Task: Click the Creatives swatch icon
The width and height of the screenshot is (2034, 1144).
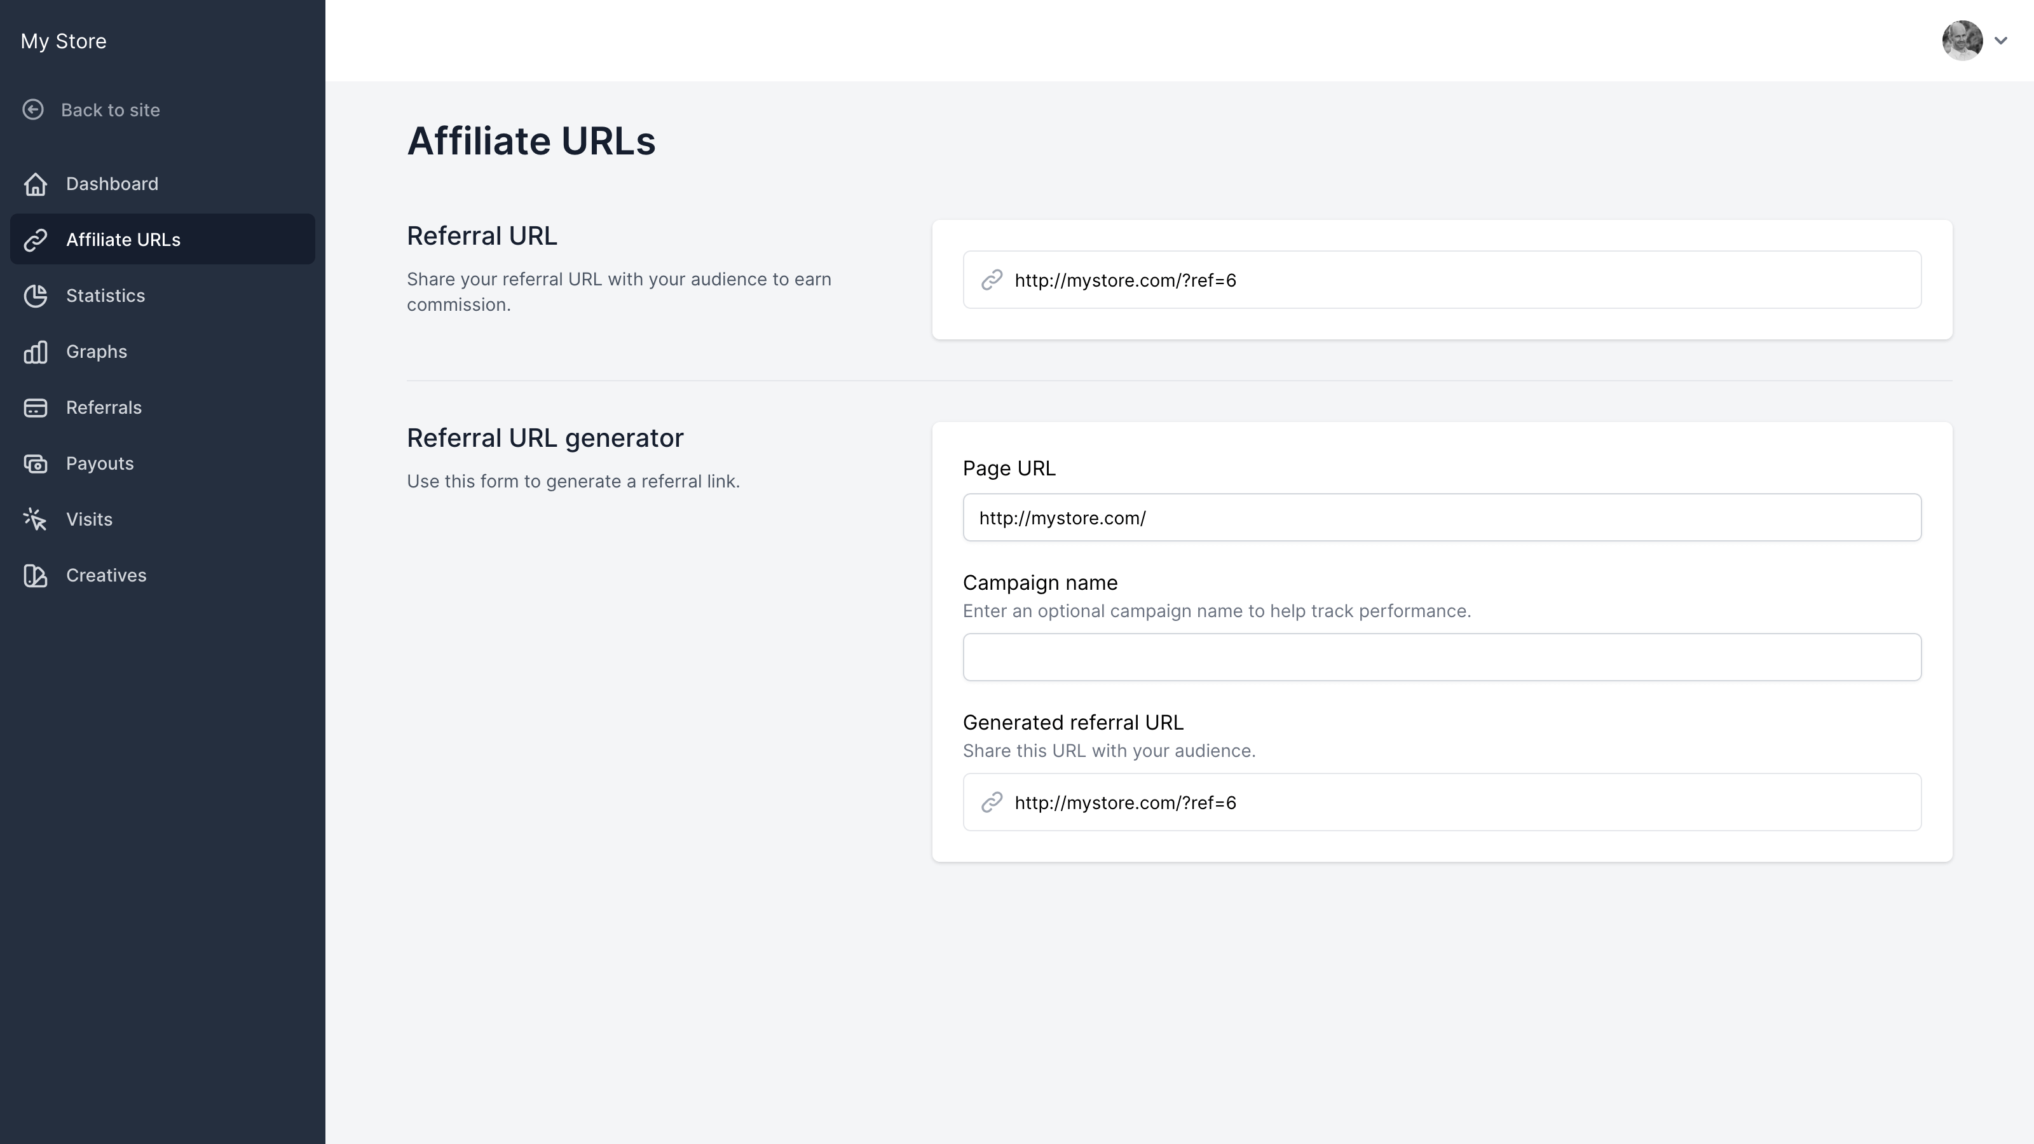Action: [x=36, y=576]
